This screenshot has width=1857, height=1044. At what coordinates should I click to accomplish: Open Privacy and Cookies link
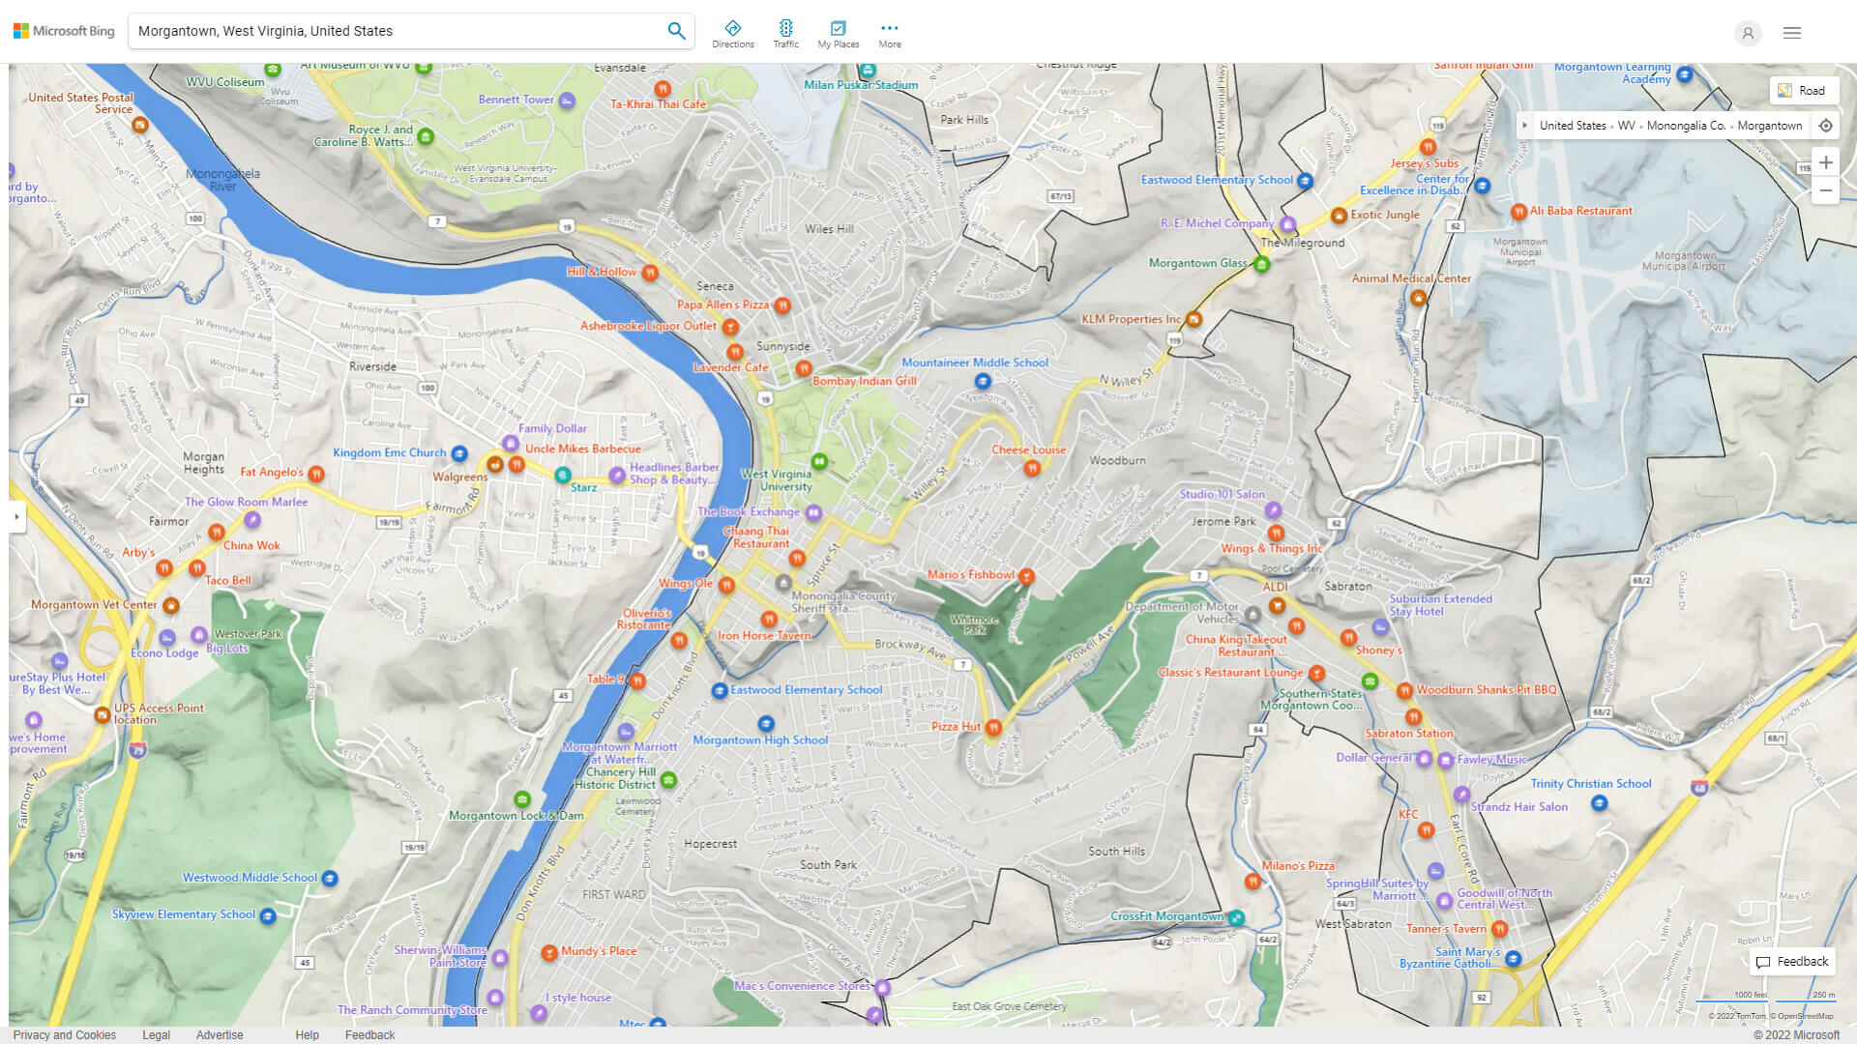65,1034
